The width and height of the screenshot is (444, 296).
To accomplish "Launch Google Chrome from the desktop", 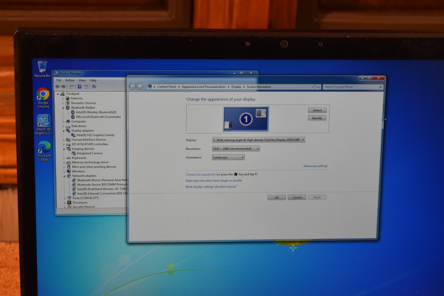I will [43, 98].
